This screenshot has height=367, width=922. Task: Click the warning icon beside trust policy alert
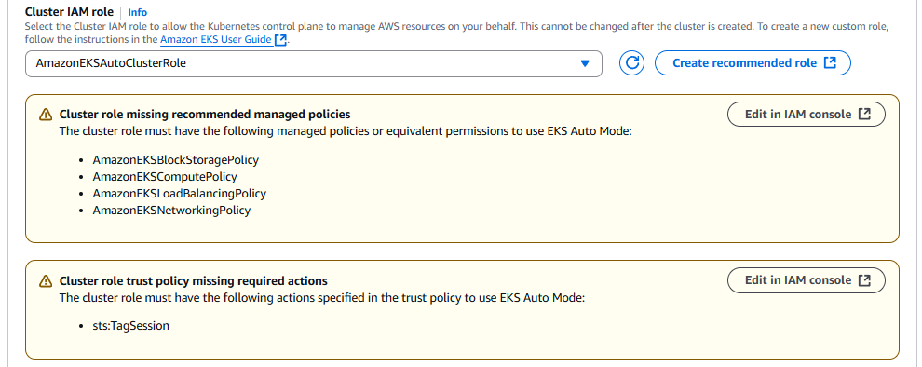pyautogui.click(x=46, y=281)
